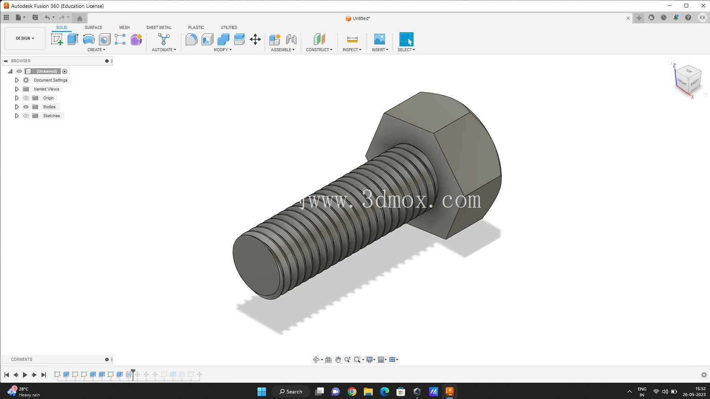Screen dimensions: 710x399
Task: Select the Fillet tool
Action: point(191,39)
